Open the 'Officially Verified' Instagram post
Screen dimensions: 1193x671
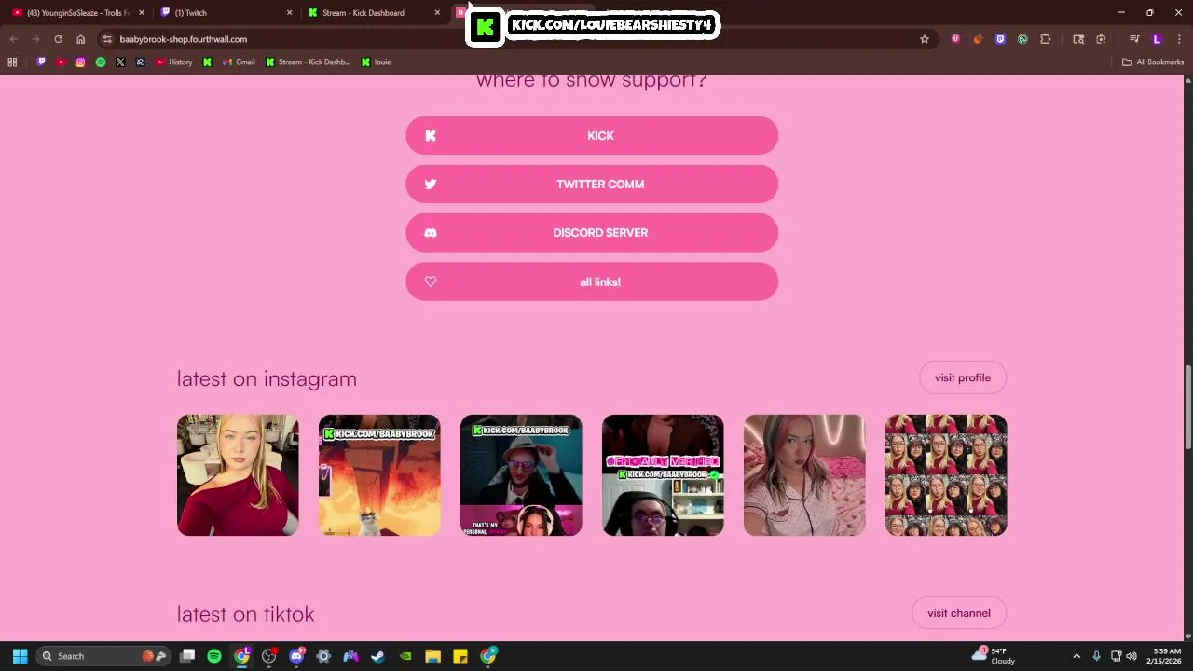coord(663,475)
